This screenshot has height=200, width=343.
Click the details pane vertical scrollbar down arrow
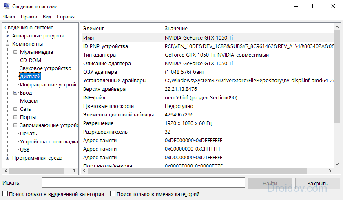pyautogui.click(x=337, y=164)
